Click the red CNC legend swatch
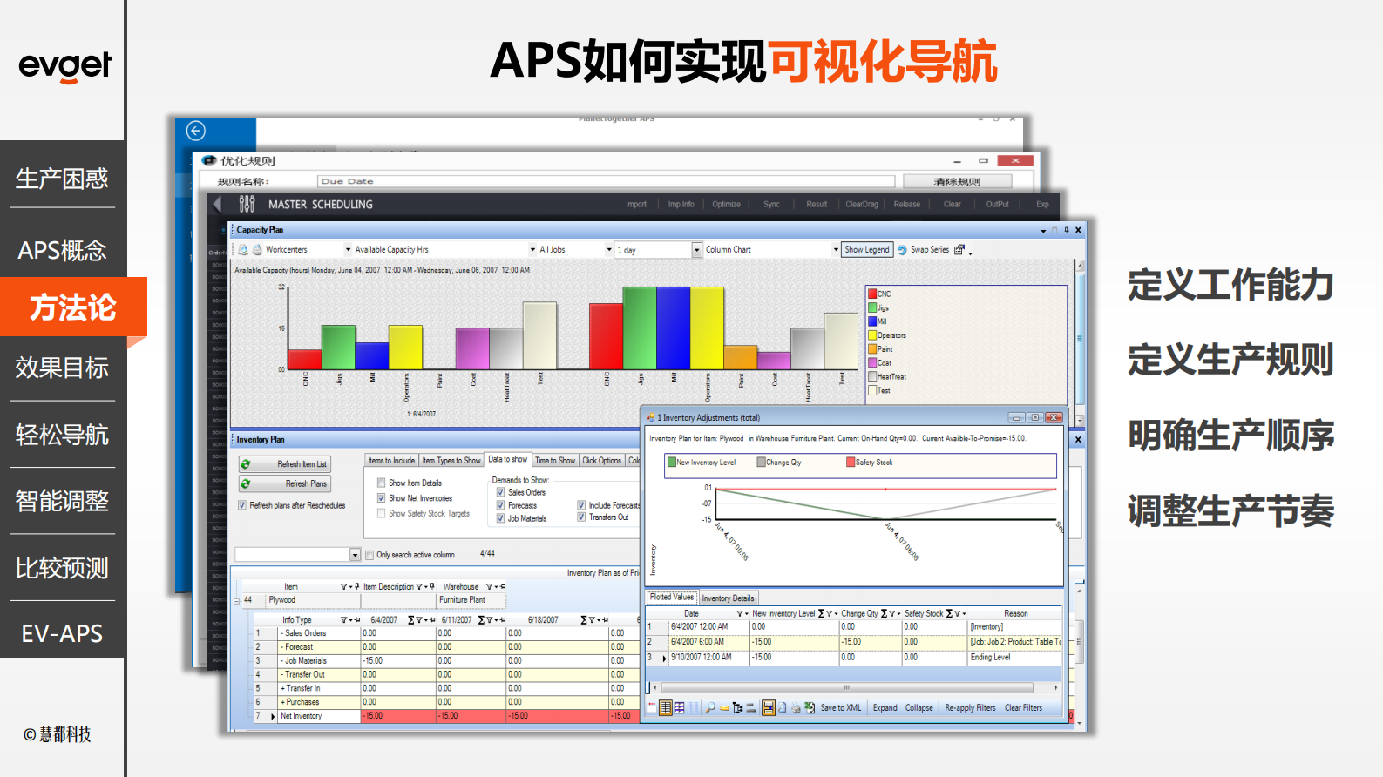1383x777 pixels. point(872,294)
